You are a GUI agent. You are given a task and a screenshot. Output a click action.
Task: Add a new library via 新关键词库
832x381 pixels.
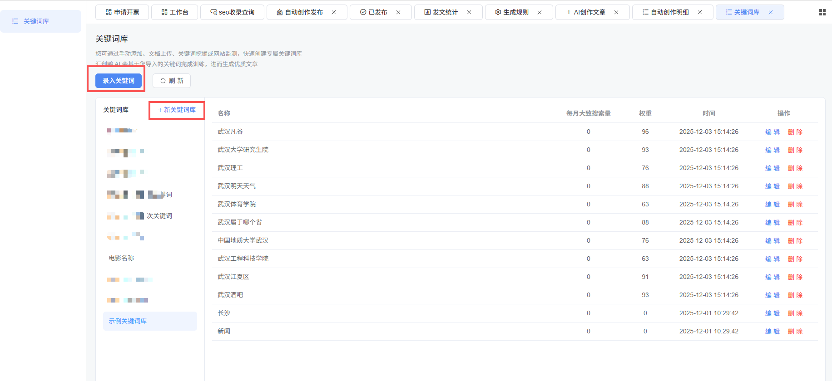177,110
